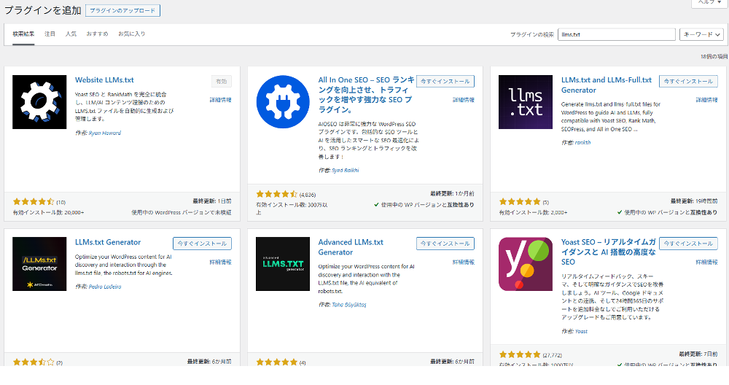Click the プラグインのアップロード button
Image resolution: width=729 pixels, height=385 pixels.
pos(122,10)
